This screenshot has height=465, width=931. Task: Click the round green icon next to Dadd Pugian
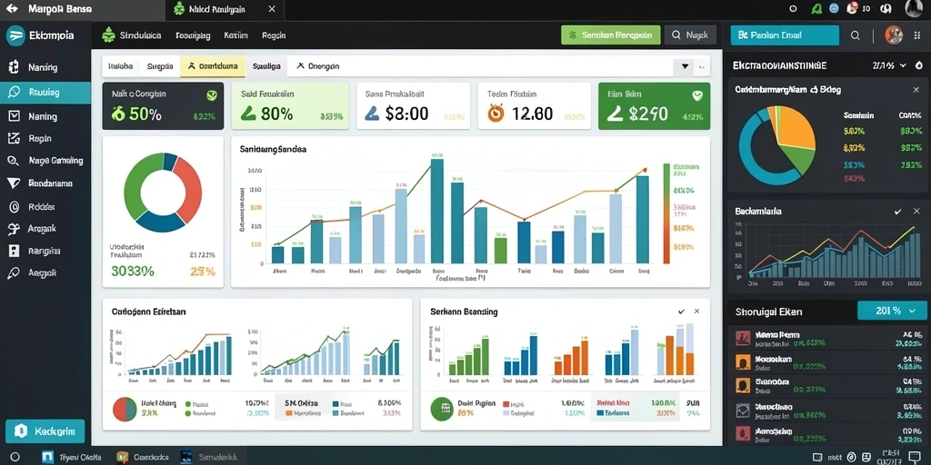coord(442,409)
